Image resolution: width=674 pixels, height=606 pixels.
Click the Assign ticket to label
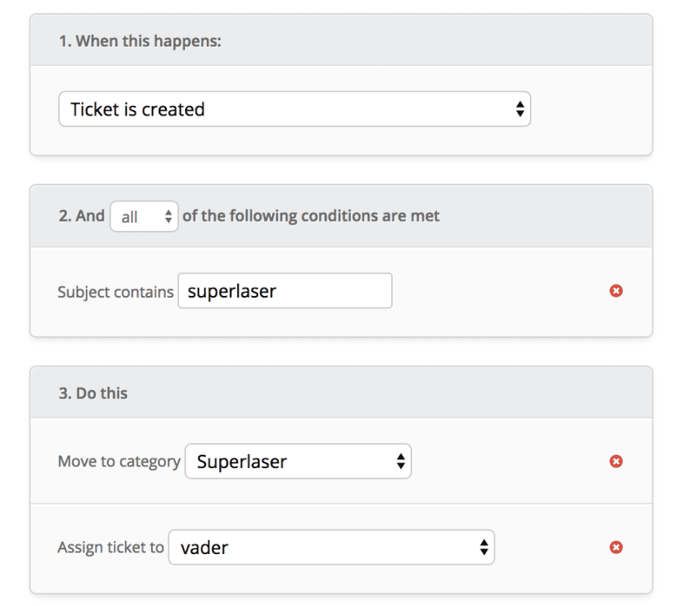[x=111, y=548]
